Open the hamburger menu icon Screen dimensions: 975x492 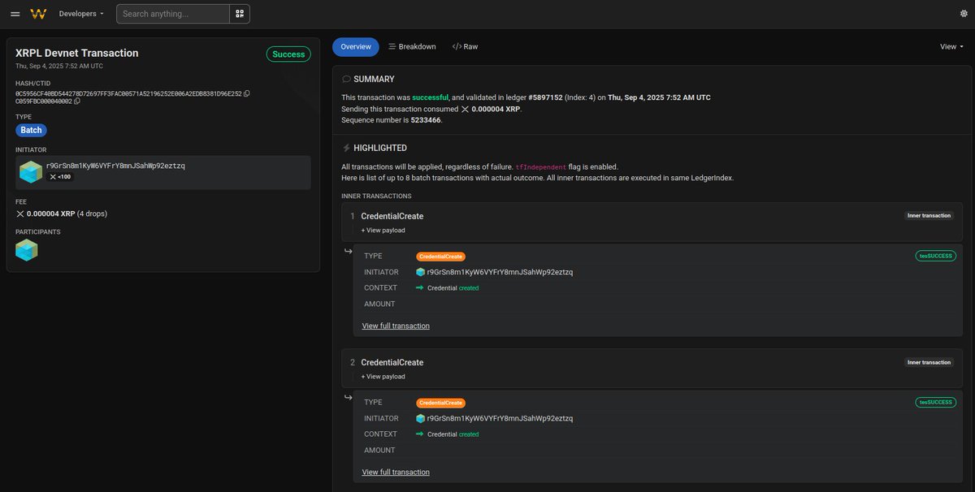[x=15, y=14]
